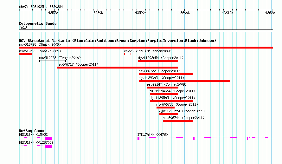Click the red bar under nsv606744
Image resolution: width=282 pixels, height=164 pixels.
pyautogui.click(x=178, y=121)
